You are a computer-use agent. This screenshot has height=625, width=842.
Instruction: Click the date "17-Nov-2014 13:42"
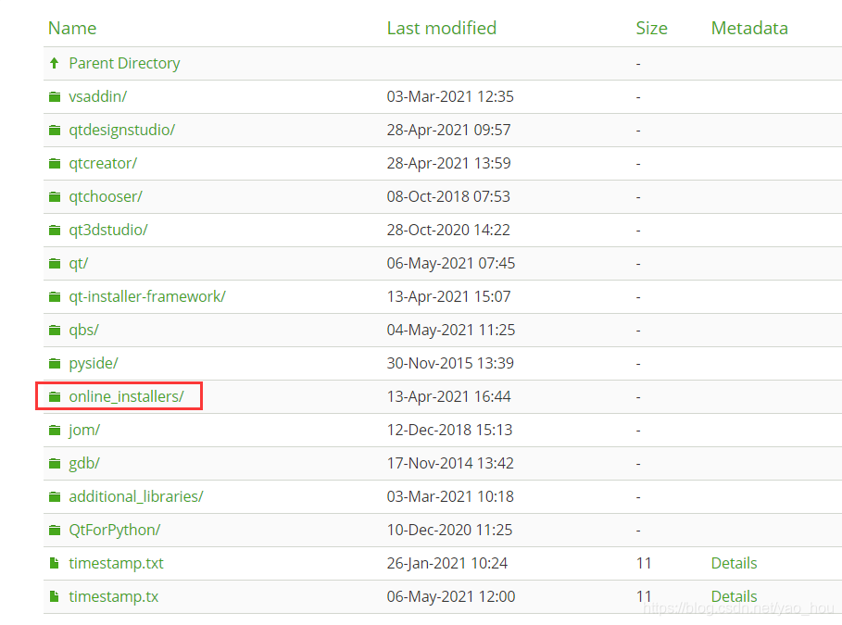click(450, 463)
